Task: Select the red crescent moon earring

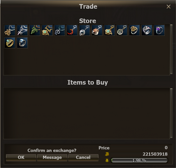Action: [72, 30]
